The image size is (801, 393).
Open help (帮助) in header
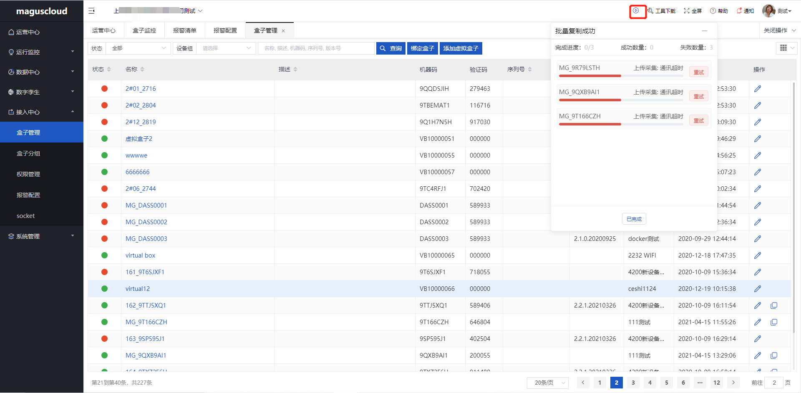click(719, 11)
